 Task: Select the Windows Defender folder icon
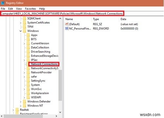coord(25,102)
